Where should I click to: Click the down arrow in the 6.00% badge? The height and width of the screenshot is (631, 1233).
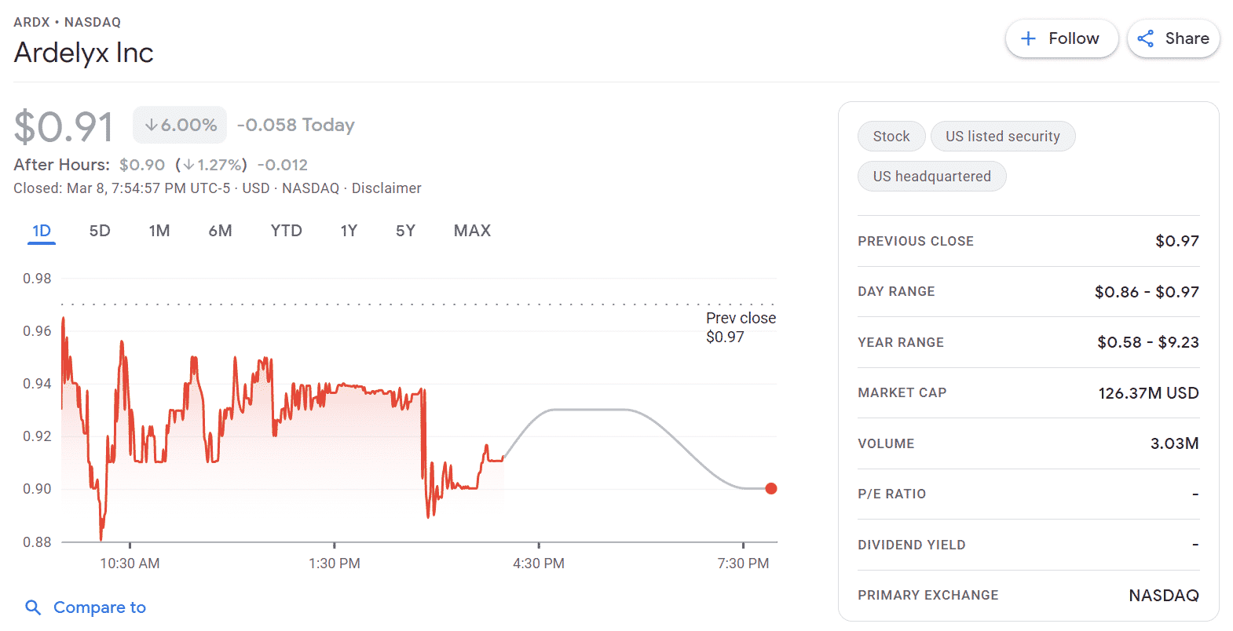pos(151,125)
